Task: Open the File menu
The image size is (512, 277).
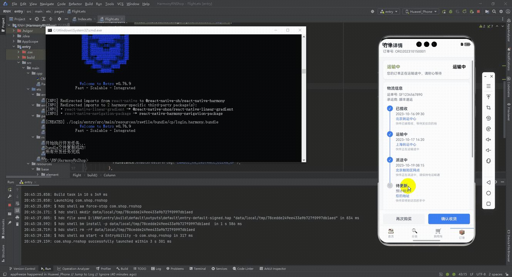Action: [x=14, y=4]
